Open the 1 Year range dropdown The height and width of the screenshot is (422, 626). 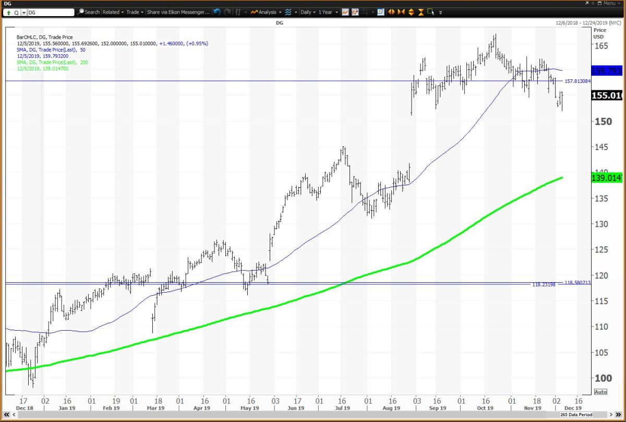tap(328, 12)
